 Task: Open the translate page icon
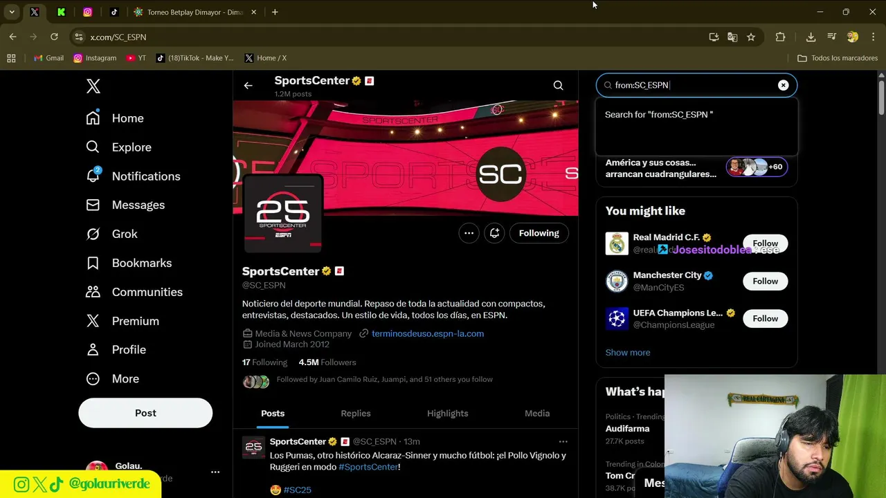[x=732, y=37]
